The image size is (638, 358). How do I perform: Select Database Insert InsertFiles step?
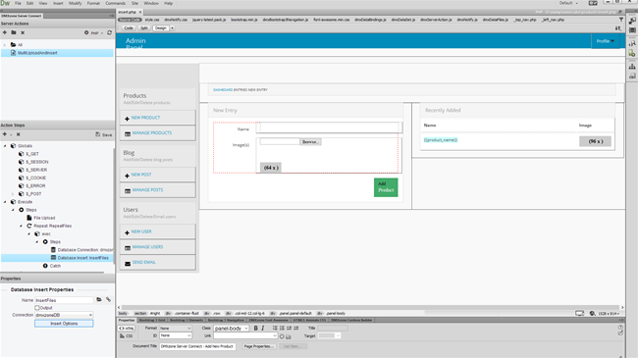(x=82, y=258)
